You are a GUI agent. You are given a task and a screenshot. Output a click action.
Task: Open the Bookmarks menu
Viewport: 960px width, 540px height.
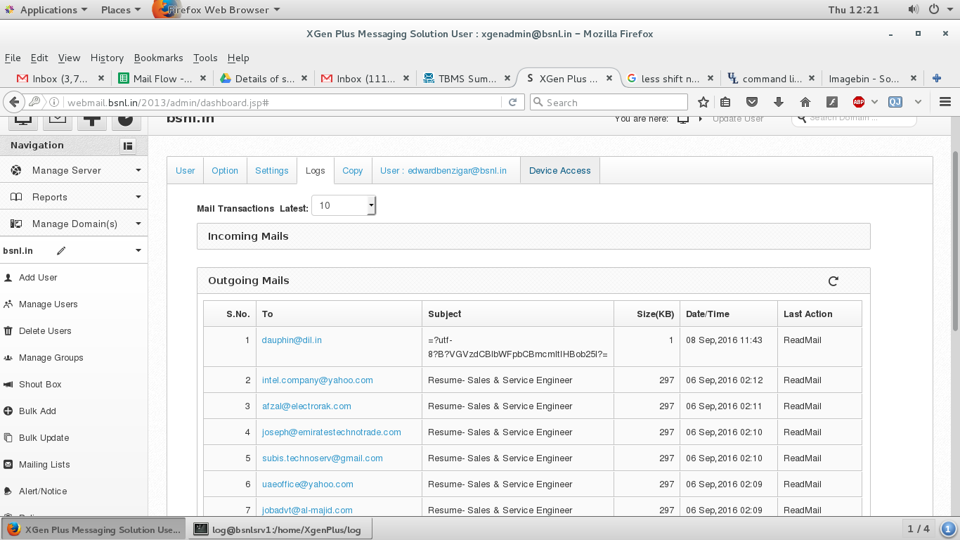158,58
